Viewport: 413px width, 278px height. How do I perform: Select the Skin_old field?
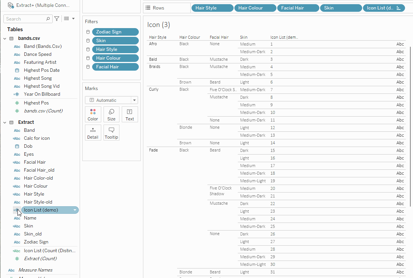pyautogui.click(x=33, y=234)
